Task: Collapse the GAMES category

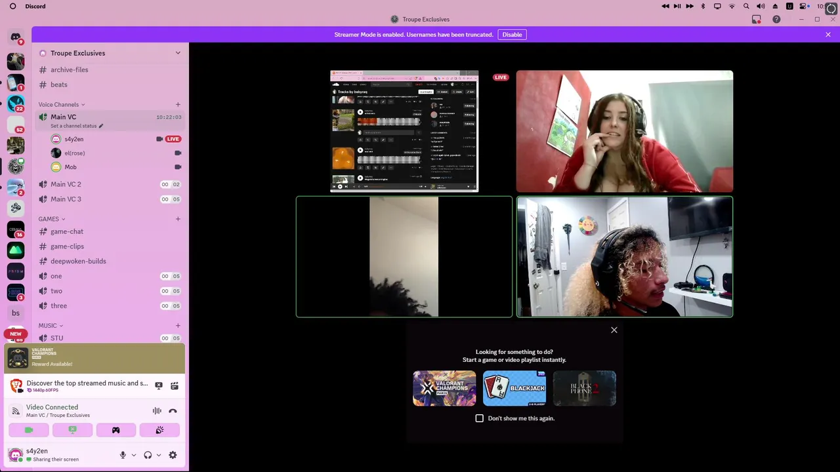Action: point(52,219)
